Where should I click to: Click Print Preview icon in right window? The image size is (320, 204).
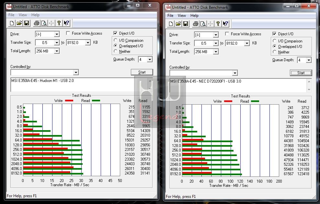(x=203, y=24)
